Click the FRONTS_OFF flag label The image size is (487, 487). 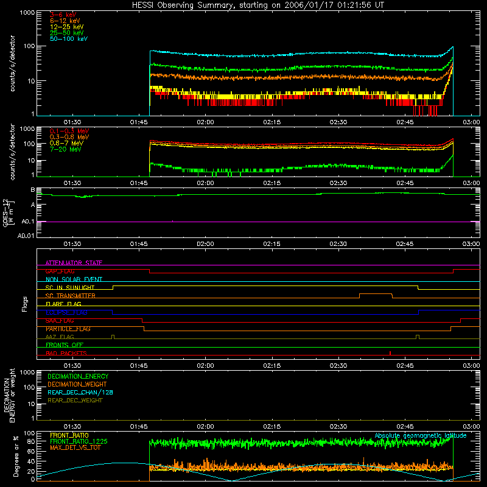65,345
